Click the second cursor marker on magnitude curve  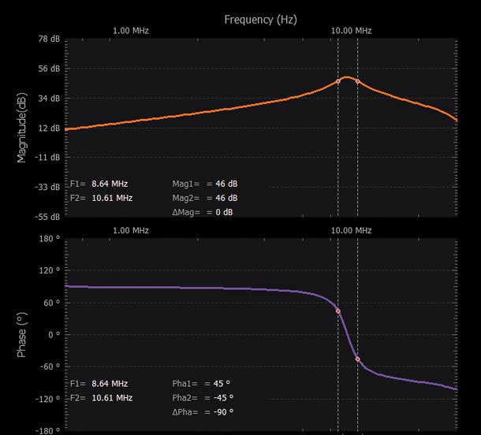tap(358, 81)
